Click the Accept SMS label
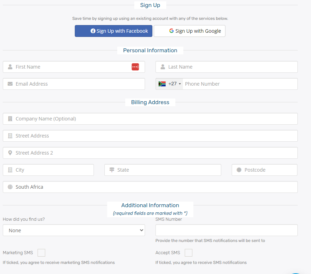This screenshot has width=311, height=274. [x=168, y=252]
